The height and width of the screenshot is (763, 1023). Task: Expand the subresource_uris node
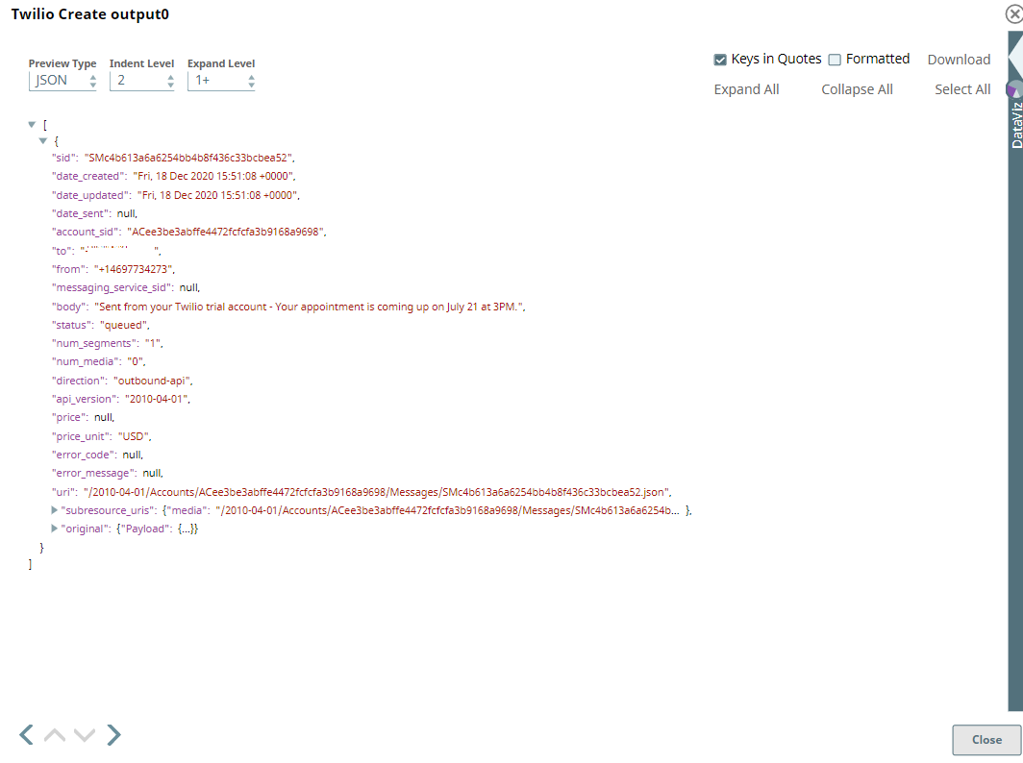click(x=55, y=510)
